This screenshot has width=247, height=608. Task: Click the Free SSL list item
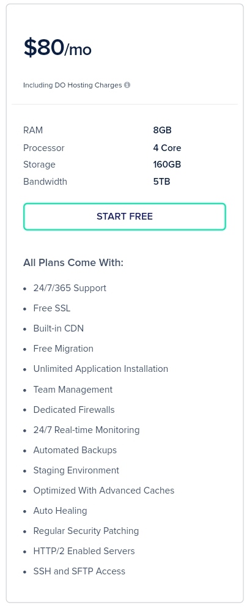(x=52, y=308)
